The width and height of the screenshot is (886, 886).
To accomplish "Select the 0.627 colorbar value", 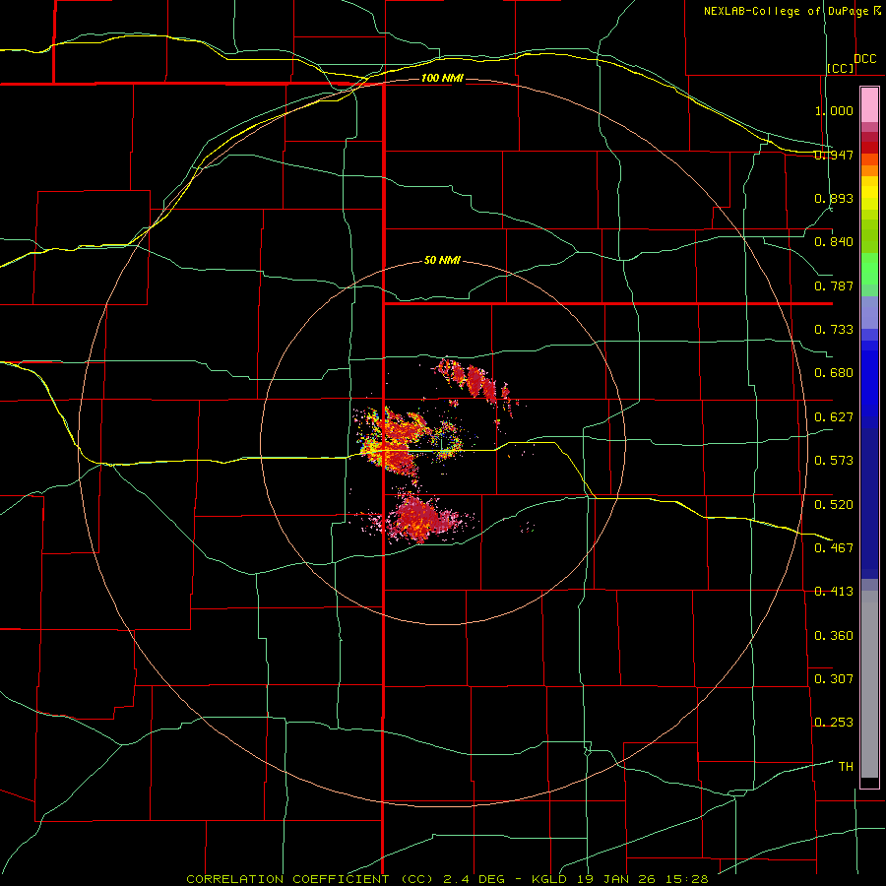I will 834,417.
